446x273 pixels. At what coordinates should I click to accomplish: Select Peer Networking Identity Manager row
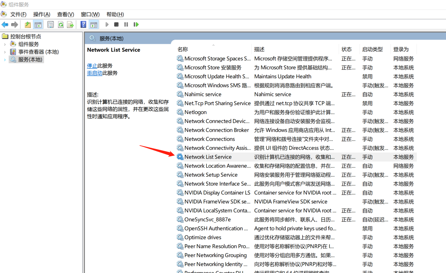click(296, 264)
